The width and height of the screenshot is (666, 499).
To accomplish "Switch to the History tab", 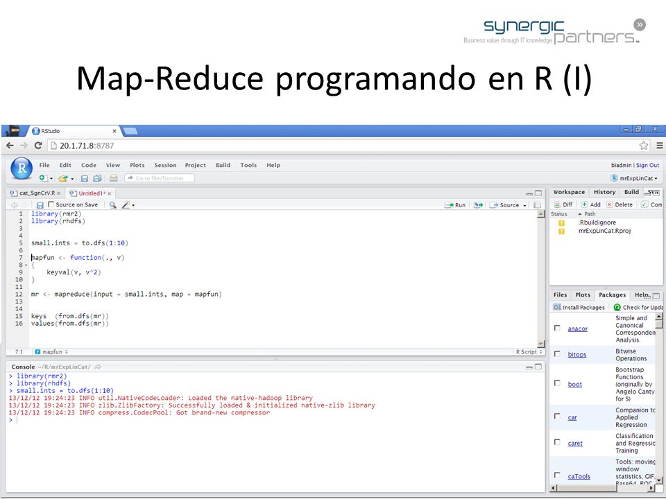I will [604, 192].
